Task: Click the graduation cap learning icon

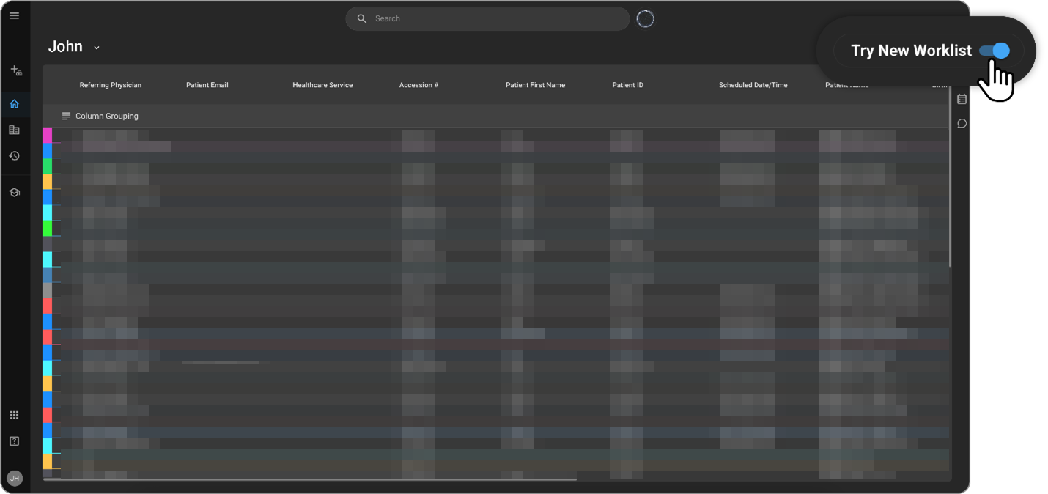Action: tap(15, 192)
